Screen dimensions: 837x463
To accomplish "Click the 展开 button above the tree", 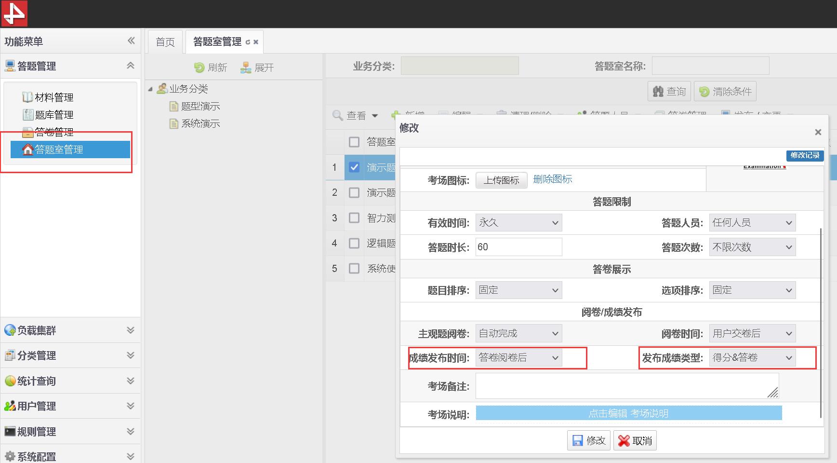I will [257, 68].
